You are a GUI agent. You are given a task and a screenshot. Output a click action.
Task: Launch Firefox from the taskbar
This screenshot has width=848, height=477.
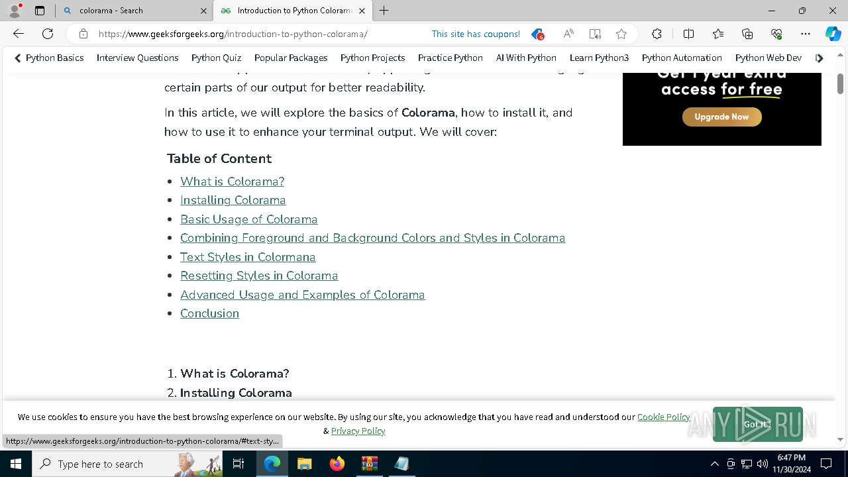[x=337, y=464]
